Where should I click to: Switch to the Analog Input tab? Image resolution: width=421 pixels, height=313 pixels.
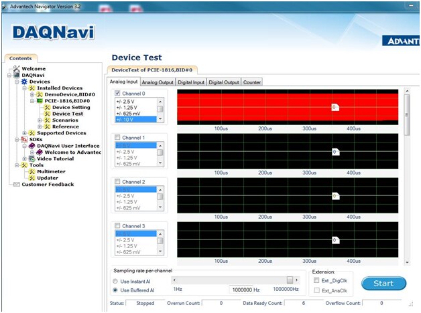(x=123, y=82)
